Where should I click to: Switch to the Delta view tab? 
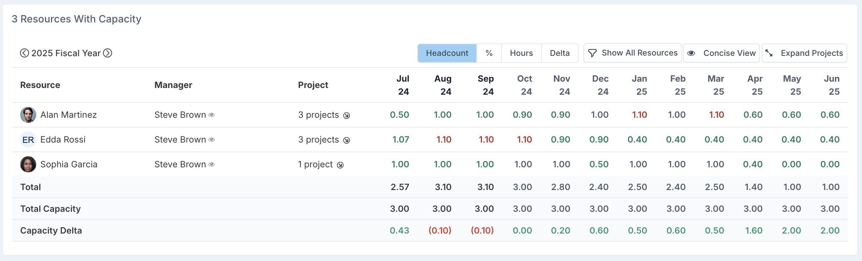pos(560,53)
